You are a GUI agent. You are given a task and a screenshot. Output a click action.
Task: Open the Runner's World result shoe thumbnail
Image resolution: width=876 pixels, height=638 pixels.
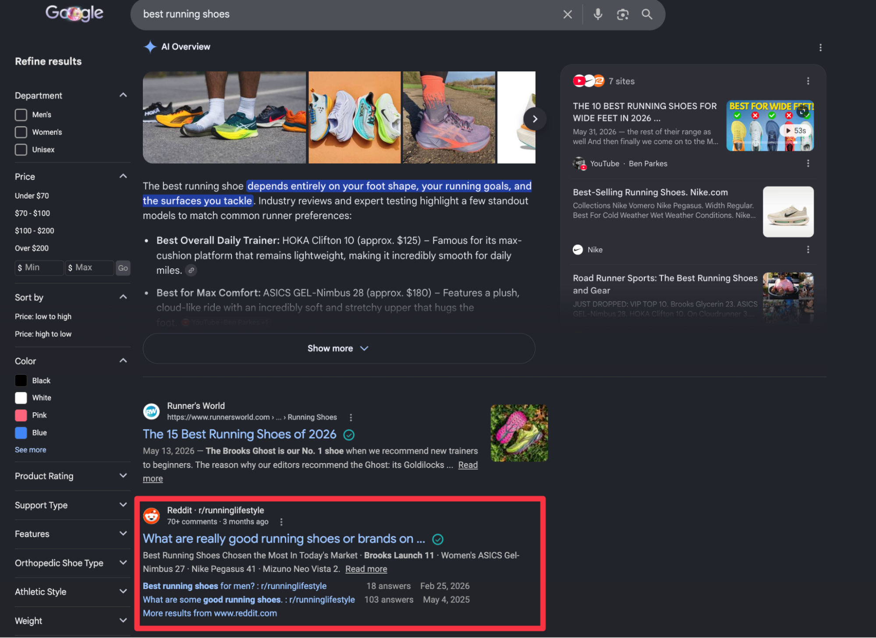click(x=519, y=433)
